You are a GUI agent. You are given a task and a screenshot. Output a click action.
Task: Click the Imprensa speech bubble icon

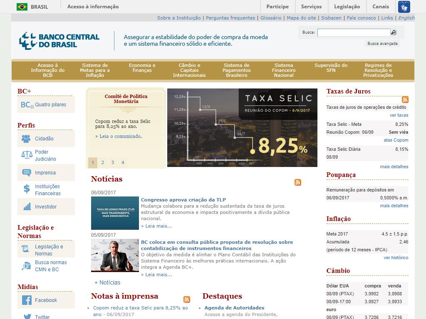[26, 172]
